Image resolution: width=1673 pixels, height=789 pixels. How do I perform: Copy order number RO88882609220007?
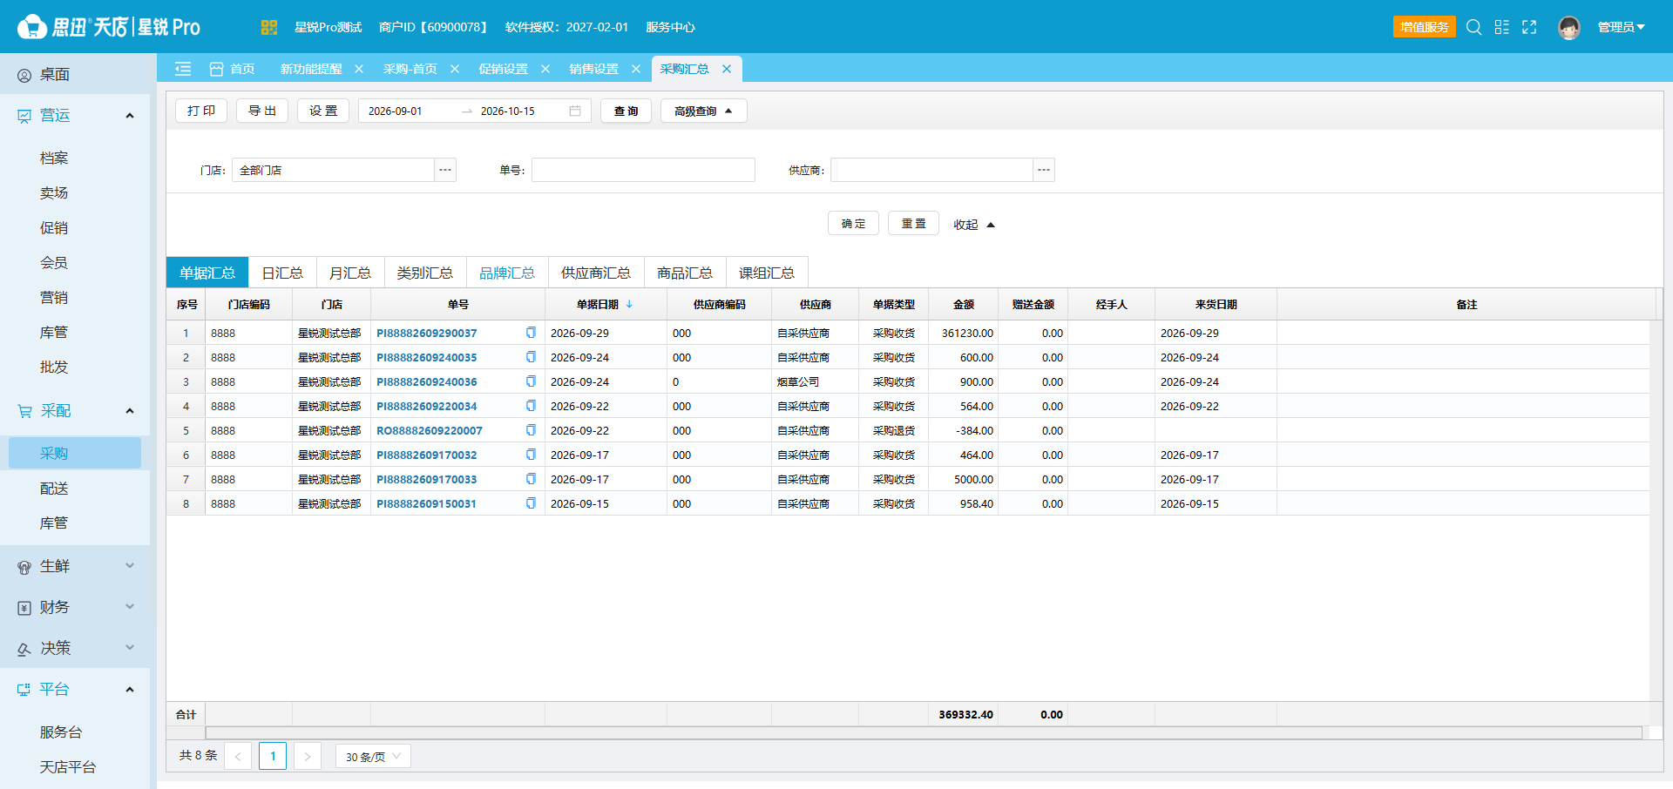[x=531, y=430]
